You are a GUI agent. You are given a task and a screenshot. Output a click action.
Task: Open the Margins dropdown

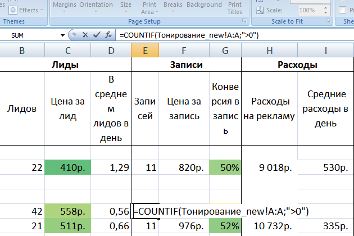click(65, 7)
